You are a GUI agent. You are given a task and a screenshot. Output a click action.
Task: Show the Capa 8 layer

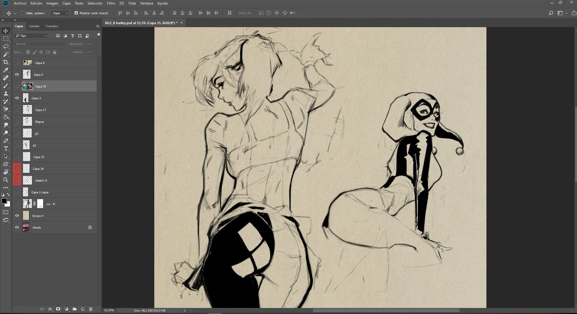17,63
